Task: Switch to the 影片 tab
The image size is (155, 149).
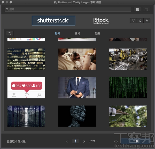Action: (57, 34)
